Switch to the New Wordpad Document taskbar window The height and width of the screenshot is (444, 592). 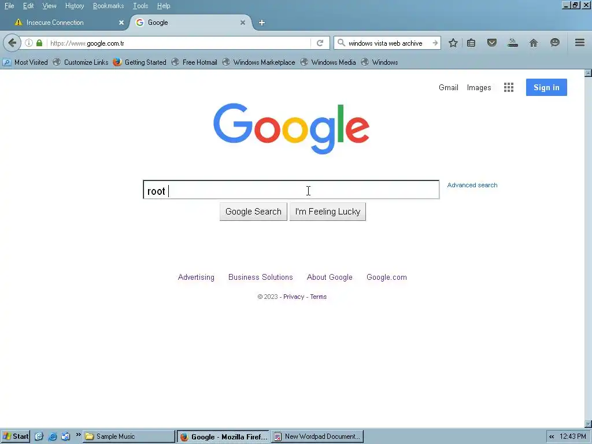[x=317, y=436]
